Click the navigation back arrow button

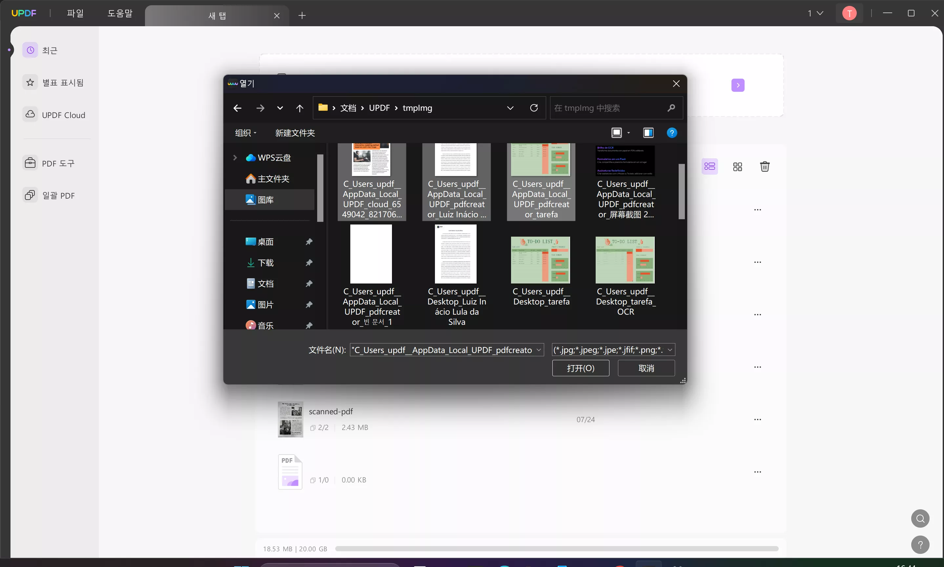click(237, 108)
